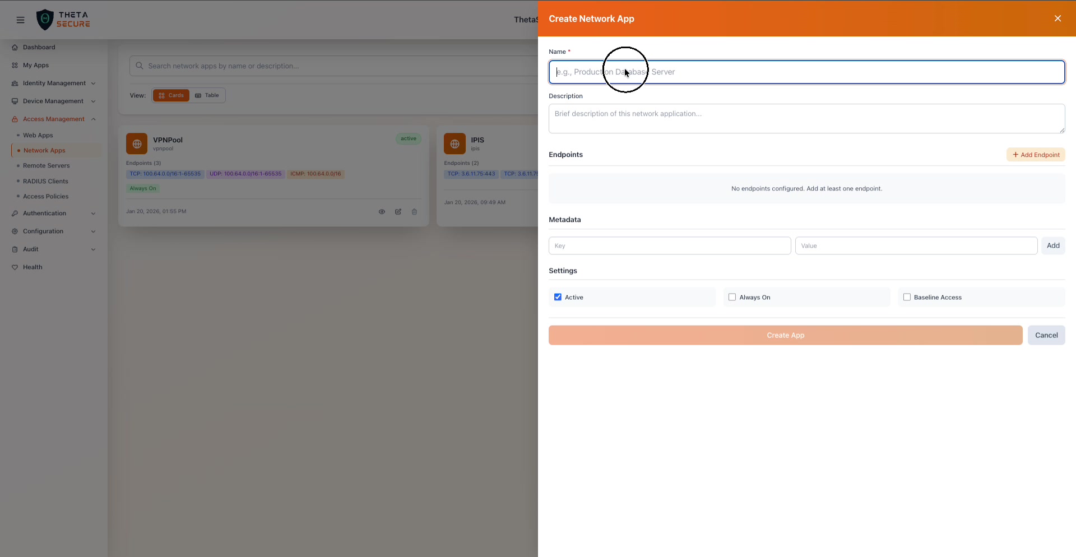
Task: Expand the Configuration menu
Action: click(x=53, y=231)
